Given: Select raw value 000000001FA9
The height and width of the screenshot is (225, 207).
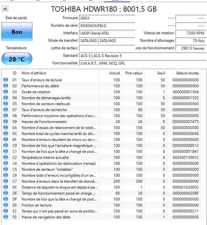Looking at the screenshot, I should [186, 92].
